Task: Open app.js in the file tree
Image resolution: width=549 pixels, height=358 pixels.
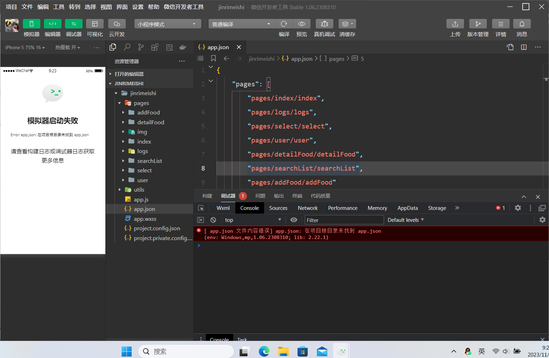Action: coord(141,199)
